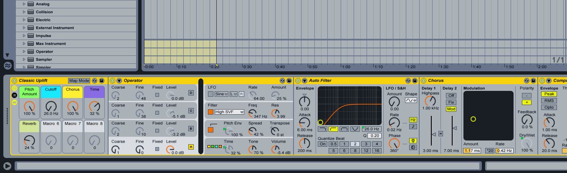Toggle the Auto Filter device activator
The height and width of the screenshot is (173, 567).
click(298, 80)
